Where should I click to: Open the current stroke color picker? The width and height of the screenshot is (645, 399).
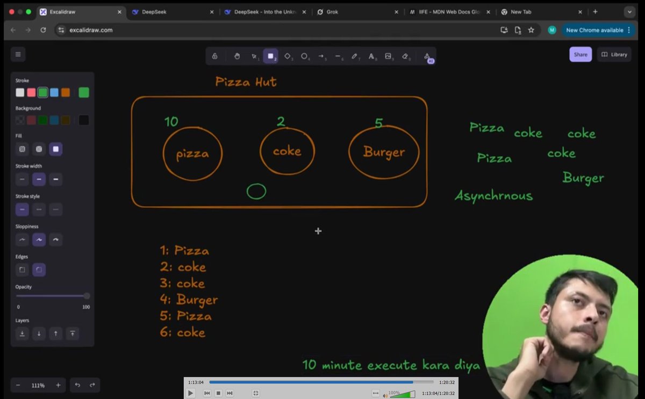pos(84,92)
